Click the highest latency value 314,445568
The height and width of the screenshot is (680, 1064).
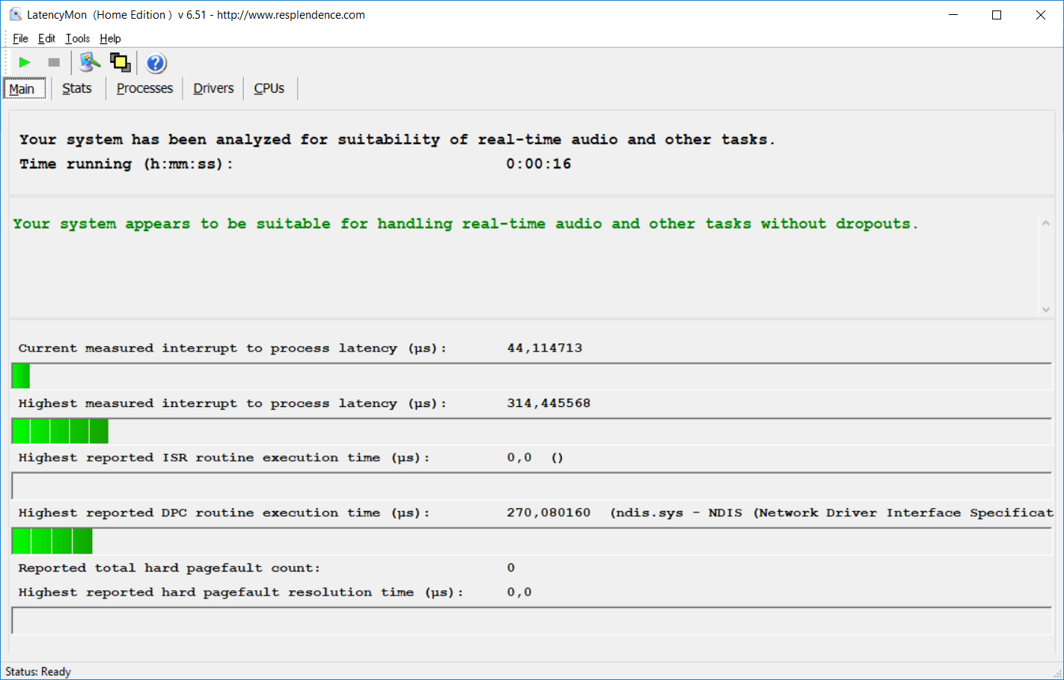(548, 403)
